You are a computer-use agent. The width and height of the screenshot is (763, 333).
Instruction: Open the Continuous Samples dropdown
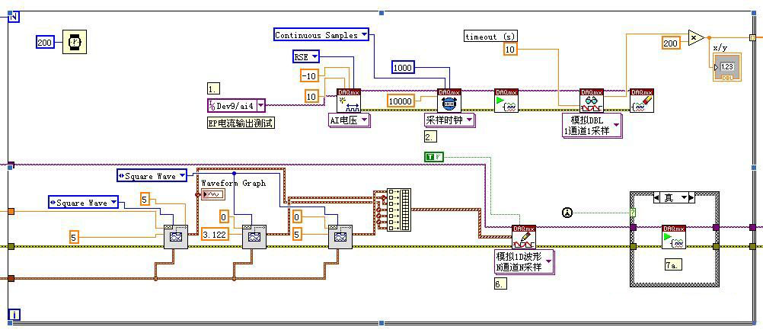[321, 35]
